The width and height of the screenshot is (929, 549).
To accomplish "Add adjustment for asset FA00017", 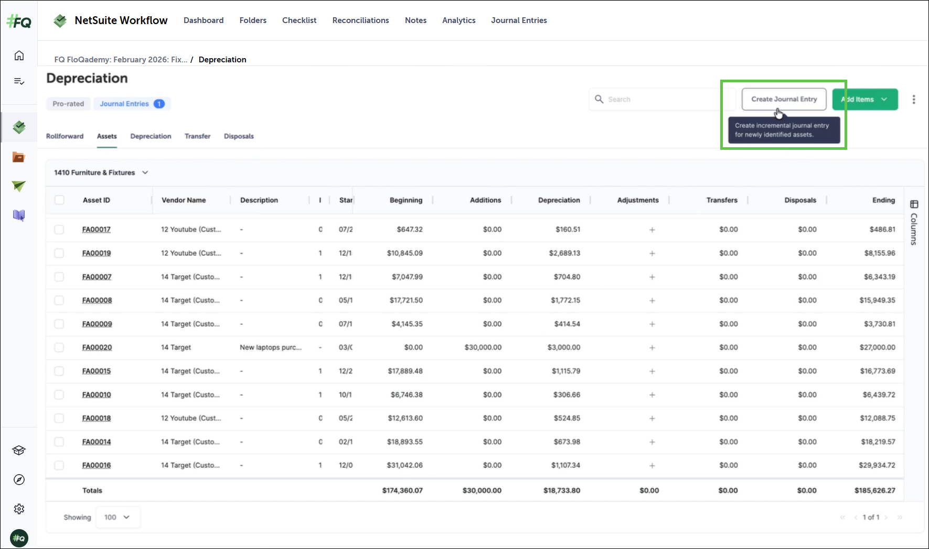I will coord(652,229).
